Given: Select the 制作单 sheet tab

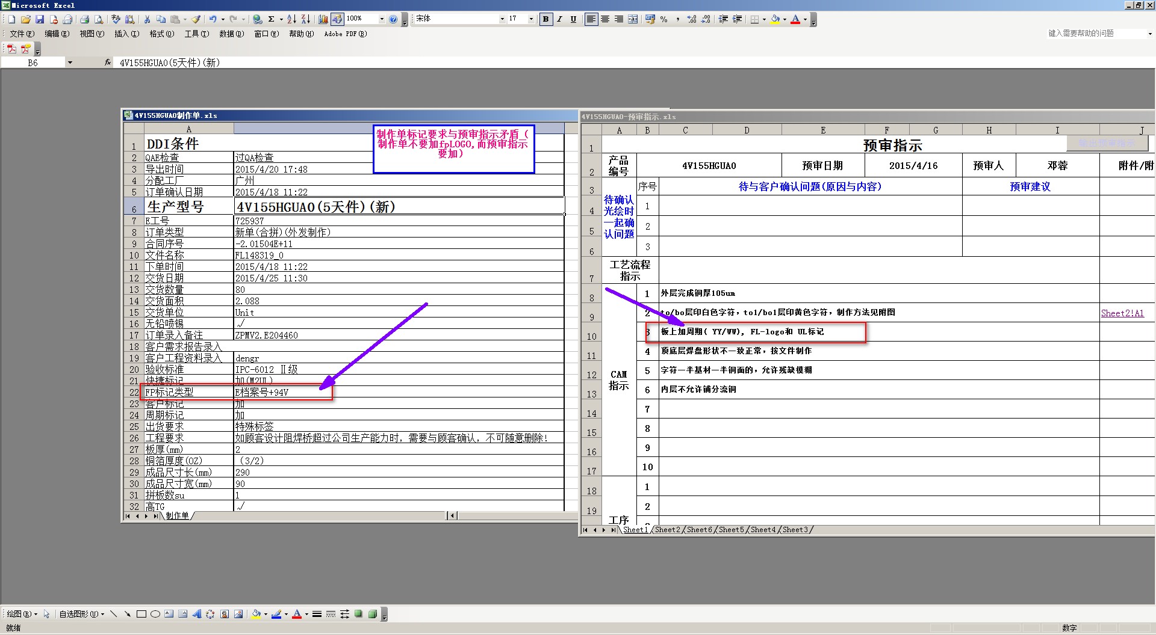Looking at the screenshot, I should click(177, 516).
